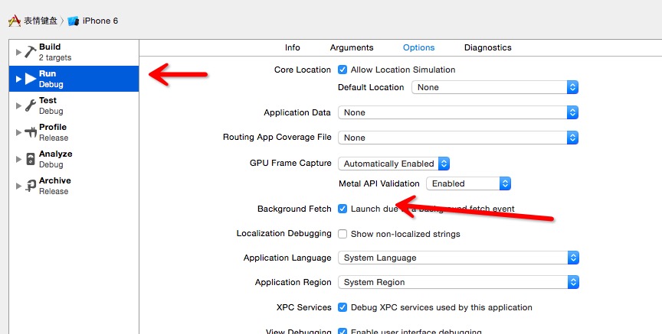Open the Application Region dropdown
Image resolution: width=662 pixels, height=334 pixels.
coord(458,282)
